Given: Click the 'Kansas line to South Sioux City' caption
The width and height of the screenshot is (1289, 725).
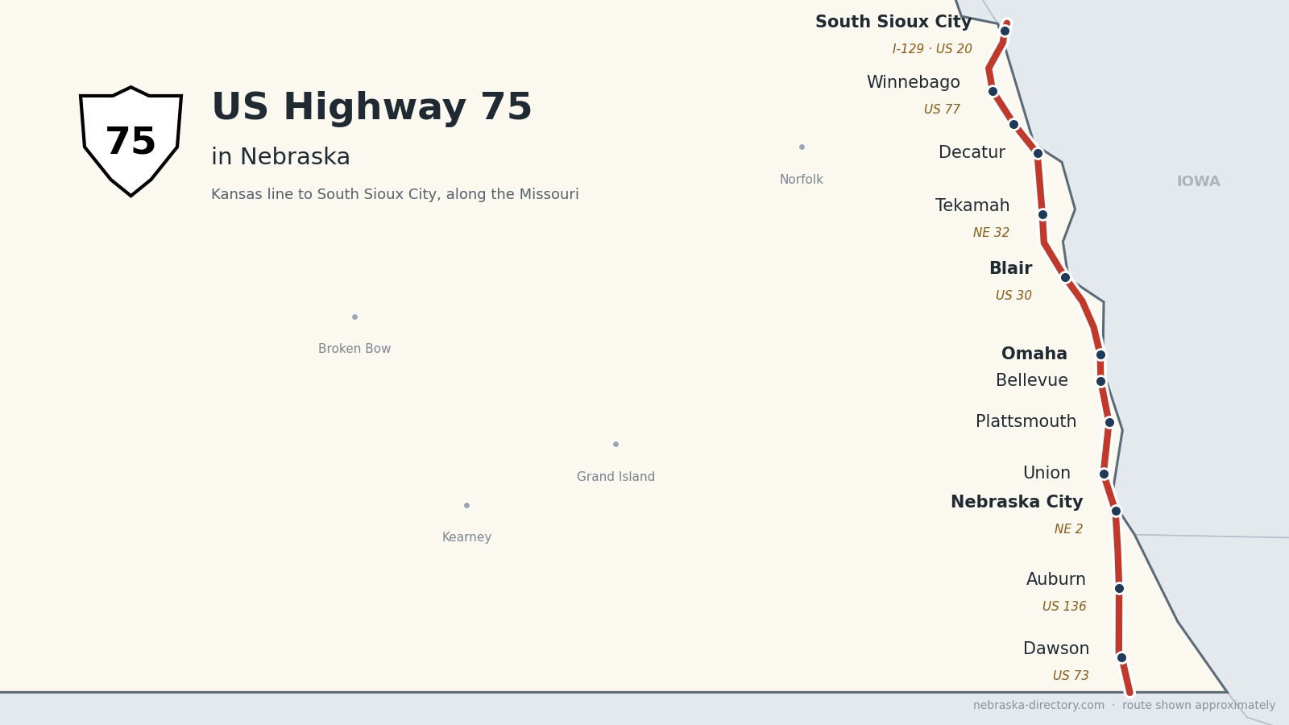Looking at the screenshot, I should point(395,195).
